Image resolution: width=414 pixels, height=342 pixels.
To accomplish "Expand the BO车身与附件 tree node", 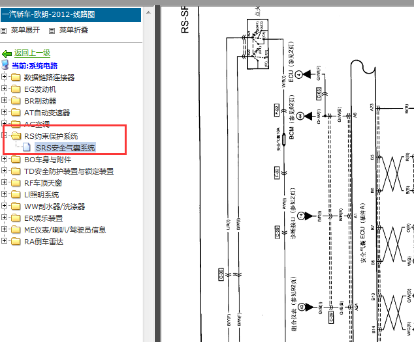I will [x=4, y=158].
